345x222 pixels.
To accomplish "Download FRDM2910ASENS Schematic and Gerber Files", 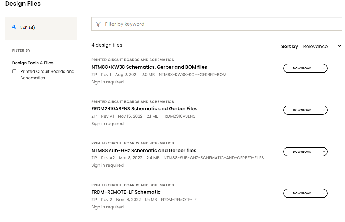I will point(302,110).
